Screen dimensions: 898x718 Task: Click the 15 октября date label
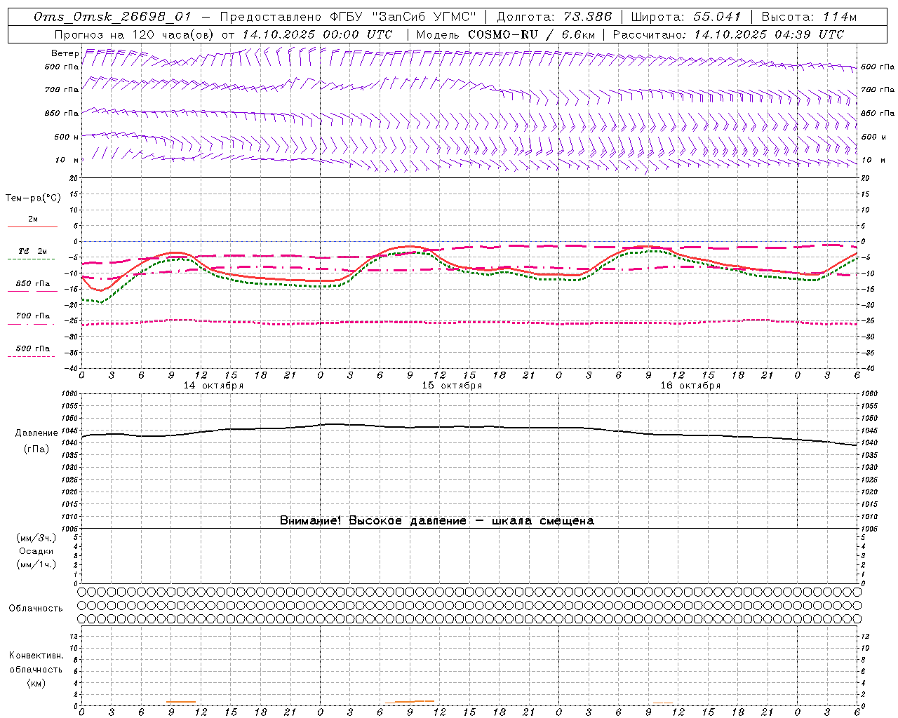[452, 386]
